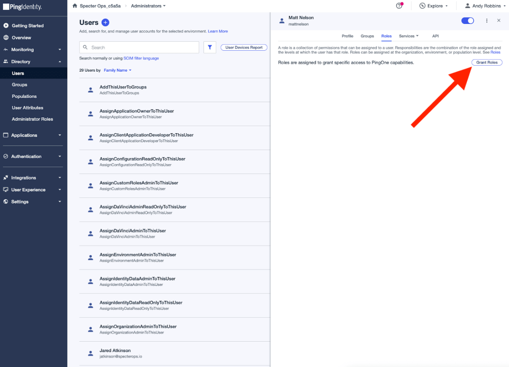509x367 pixels.
Task: Open Getting Started in sidebar
Action: click(27, 25)
